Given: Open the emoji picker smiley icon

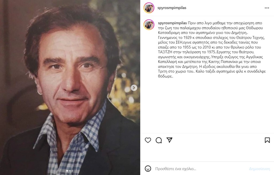Looking at the screenshot, I should click(148, 169).
